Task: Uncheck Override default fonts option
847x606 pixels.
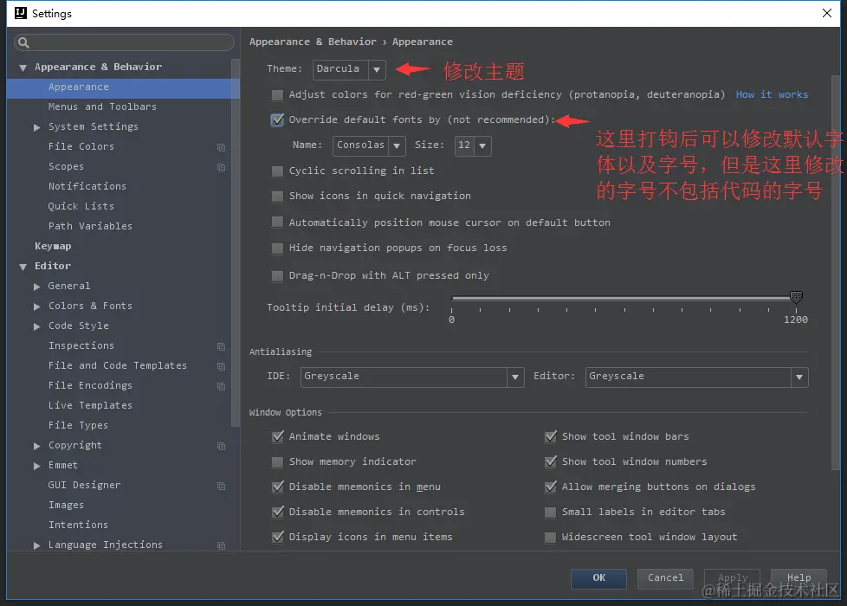Action: 277,120
